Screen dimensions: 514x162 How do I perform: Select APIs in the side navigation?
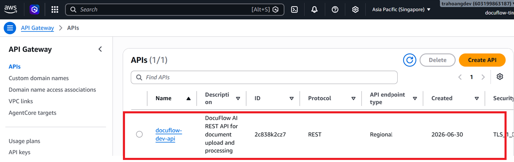14,67
